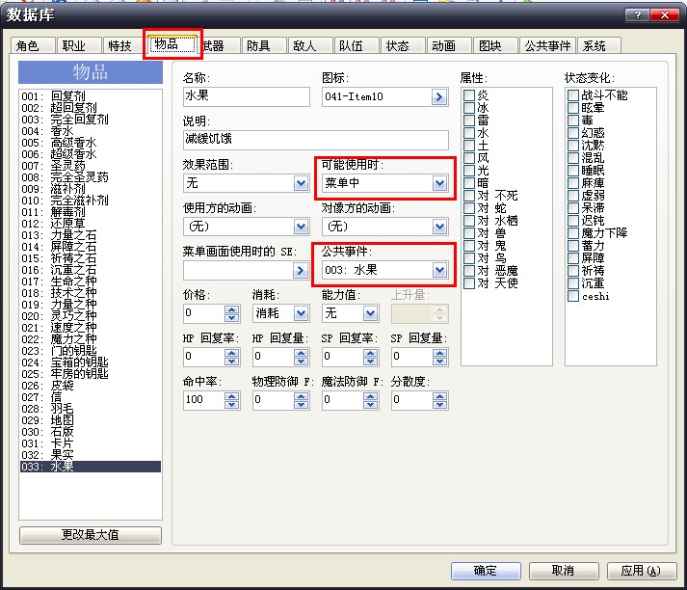The height and width of the screenshot is (590, 687).
Task: Increase the HP 回复量 spinner up arrow
Action: tap(301, 353)
